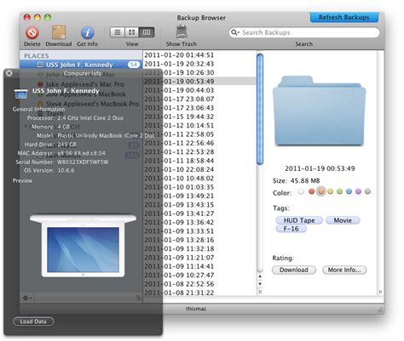Click Download button in preview pane
This screenshot has height=341, width=404.
(294, 270)
